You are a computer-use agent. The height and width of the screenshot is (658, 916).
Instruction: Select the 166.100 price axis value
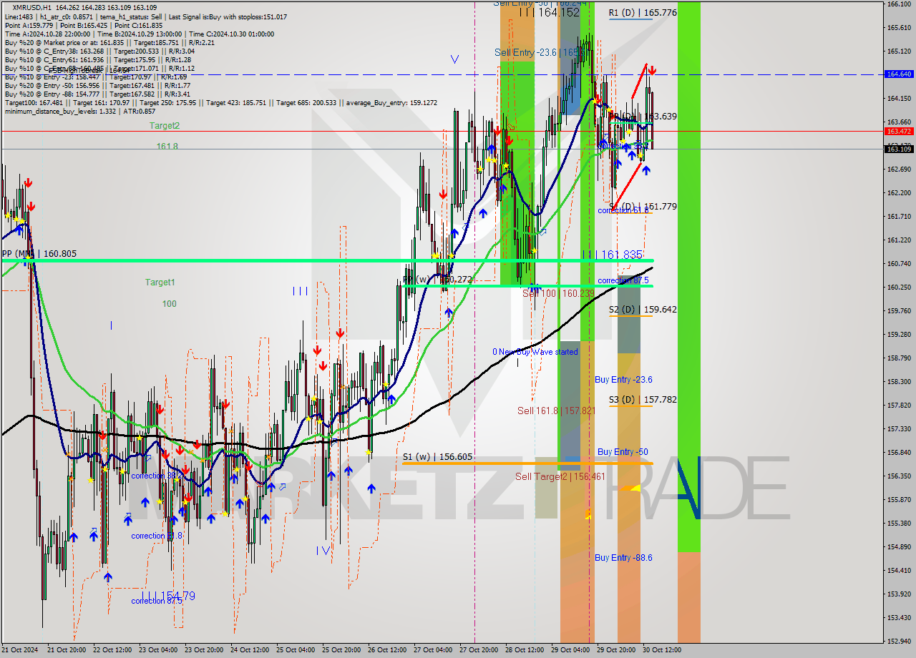pyautogui.click(x=898, y=4)
